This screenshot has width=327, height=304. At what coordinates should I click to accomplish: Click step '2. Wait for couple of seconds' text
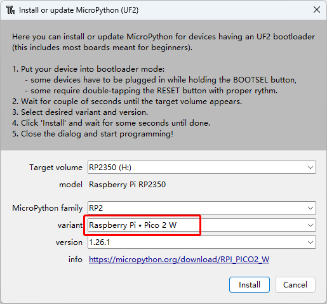pos(127,102)
